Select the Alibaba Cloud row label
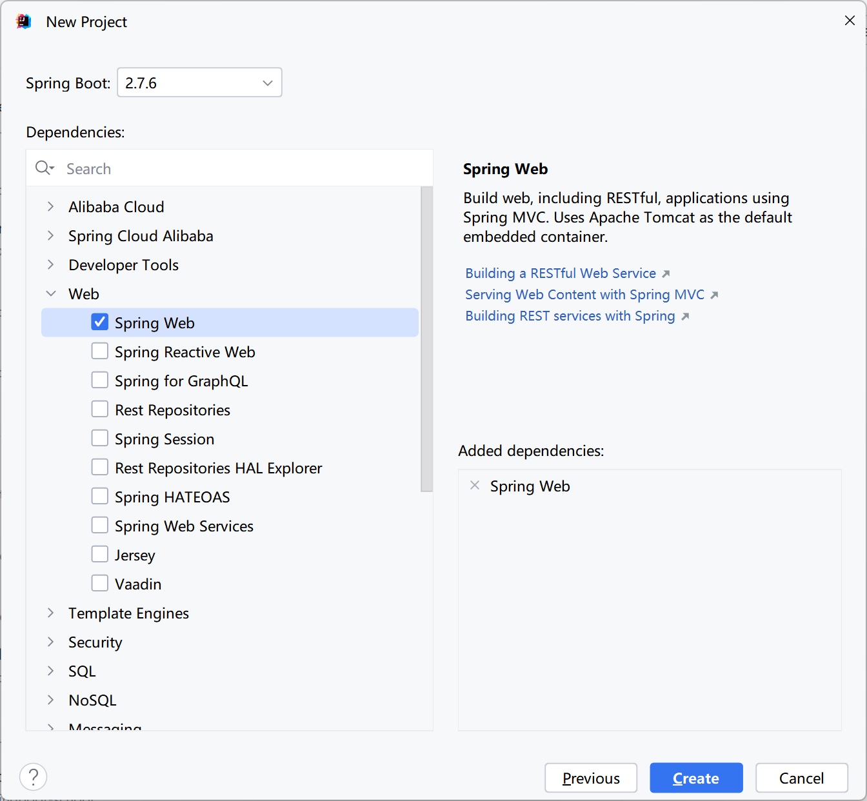The image size is (867, 801). pos(116,207)
